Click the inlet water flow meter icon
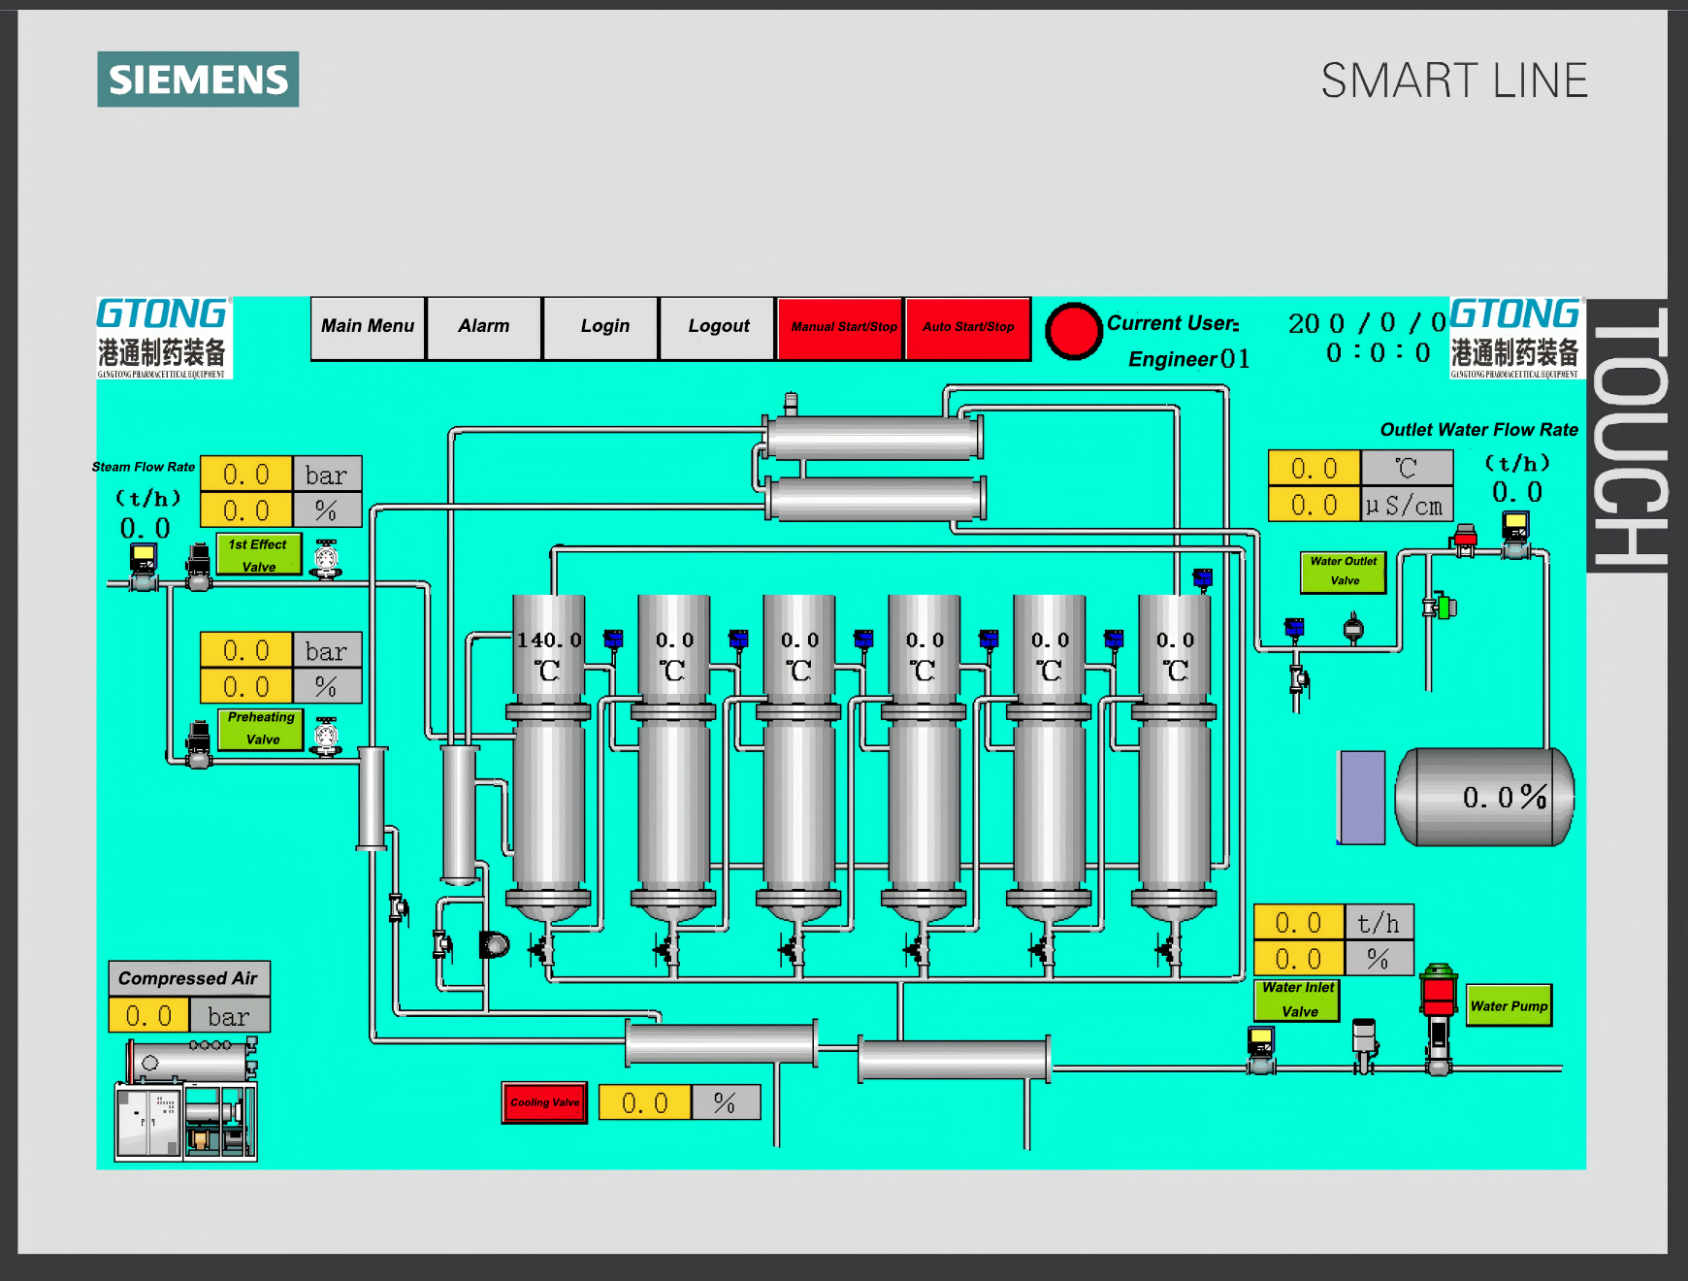The height and width of the screenshot is (1281, 1688). pos(1261,1051)
